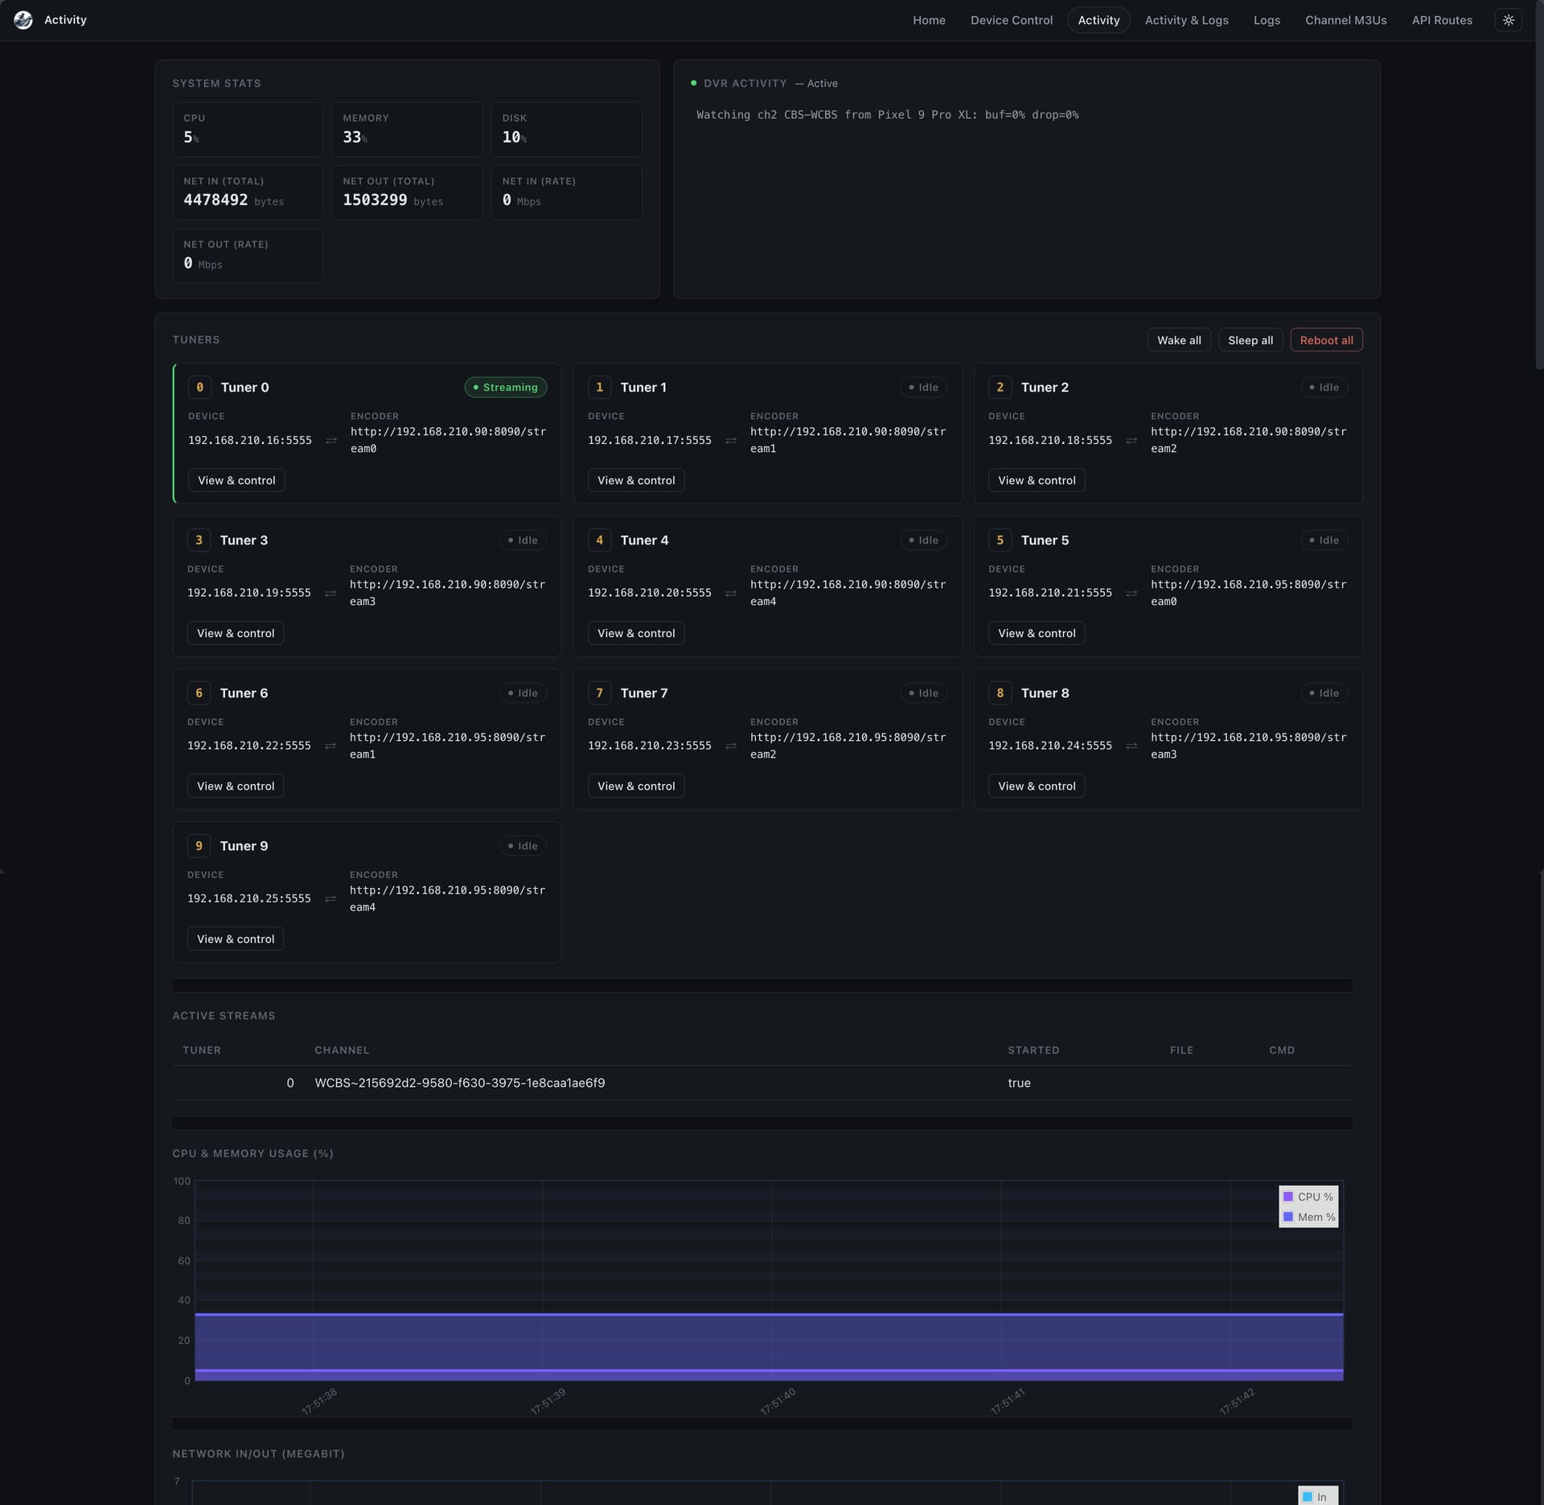
Task: Open View & control for Tuner 4
Action: pyautogui.click(x=636, y=633)
